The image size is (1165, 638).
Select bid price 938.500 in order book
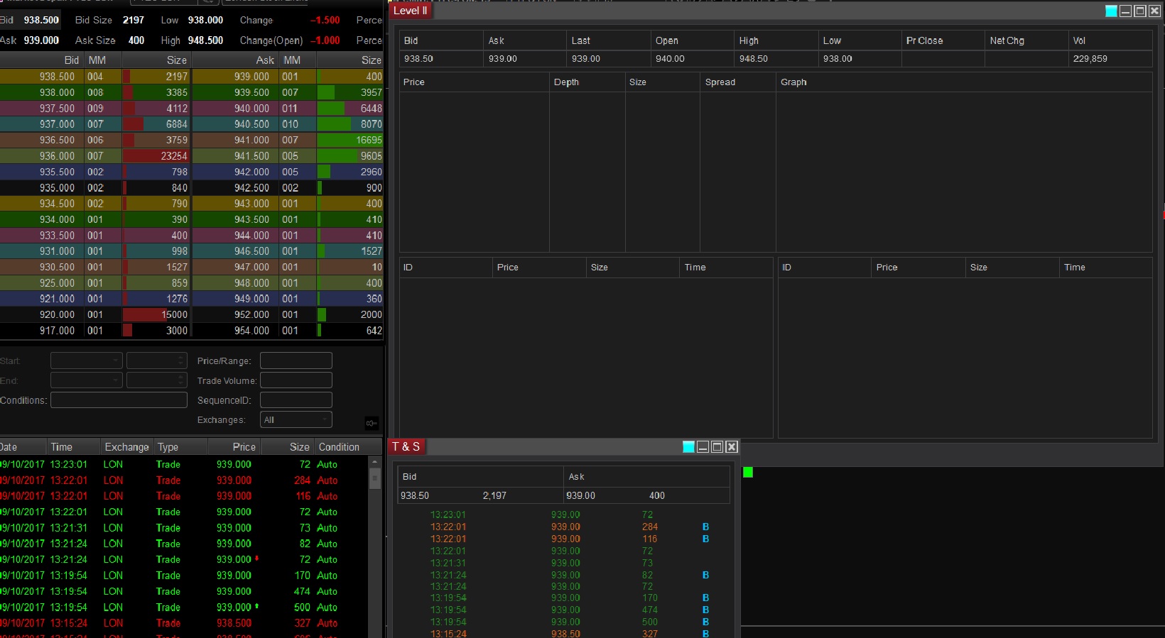coord(57,77)
